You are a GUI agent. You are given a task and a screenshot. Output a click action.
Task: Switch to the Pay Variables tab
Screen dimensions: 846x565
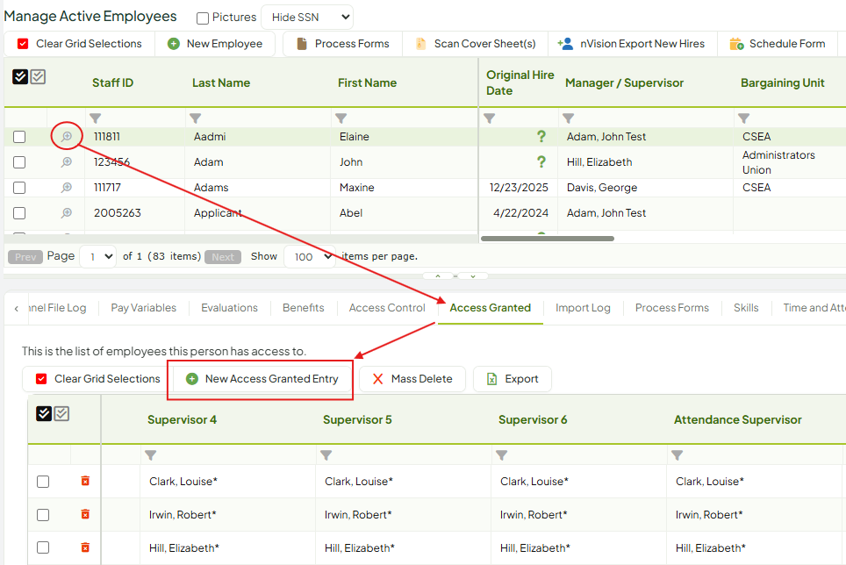point(144,308)
